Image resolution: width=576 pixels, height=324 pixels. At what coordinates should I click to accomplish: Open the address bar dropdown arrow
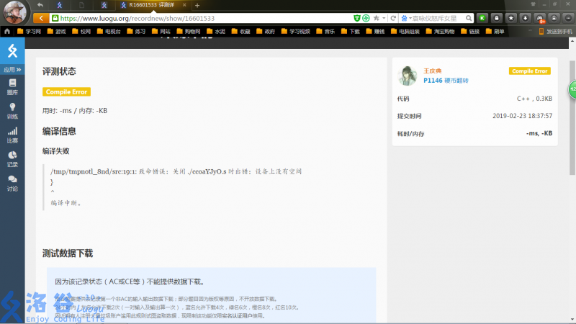[x=385, y=17]
